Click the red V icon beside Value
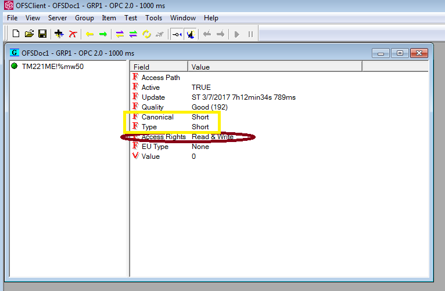The image size is (445, 291). pos(136,156)
